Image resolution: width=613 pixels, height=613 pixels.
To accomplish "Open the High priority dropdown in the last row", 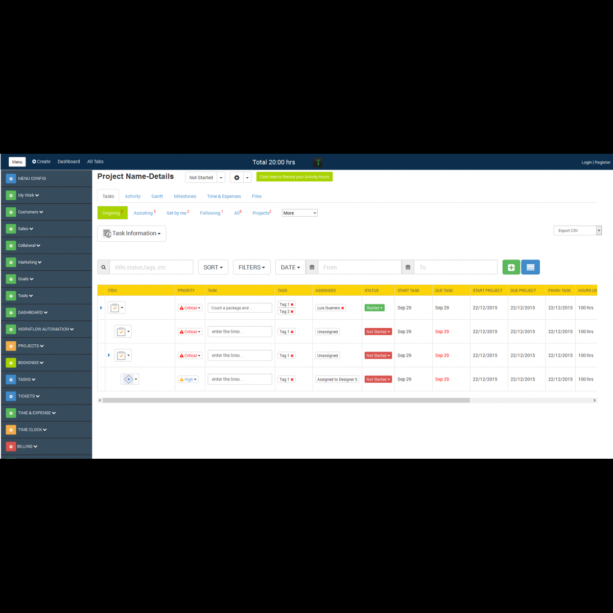I will [x=188, y=380].
